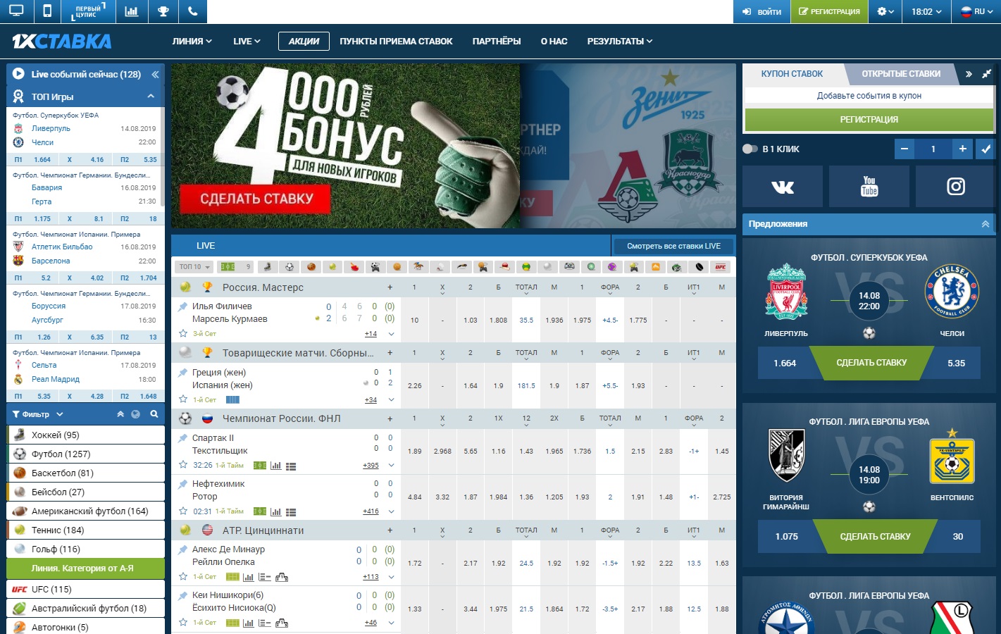
Task: Confirm one-click bet amount with the checkmark
Action: (986, 149)
